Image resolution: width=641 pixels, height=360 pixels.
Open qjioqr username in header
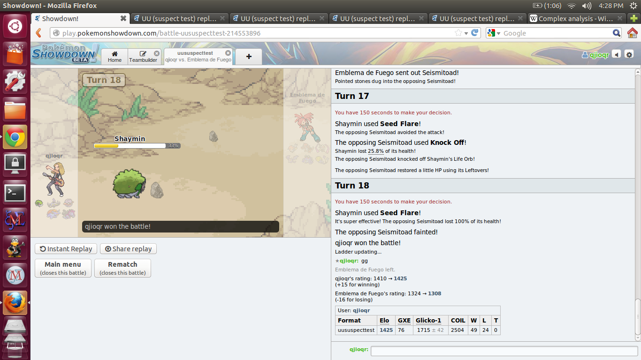595,54
